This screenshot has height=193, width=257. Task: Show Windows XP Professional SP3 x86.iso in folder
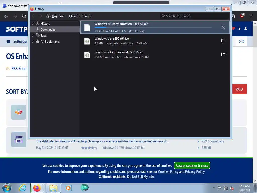pos(223,54)
